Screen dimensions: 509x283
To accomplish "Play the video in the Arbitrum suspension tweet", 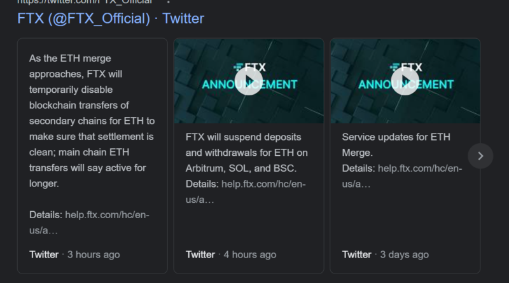I will coord(248,81).
